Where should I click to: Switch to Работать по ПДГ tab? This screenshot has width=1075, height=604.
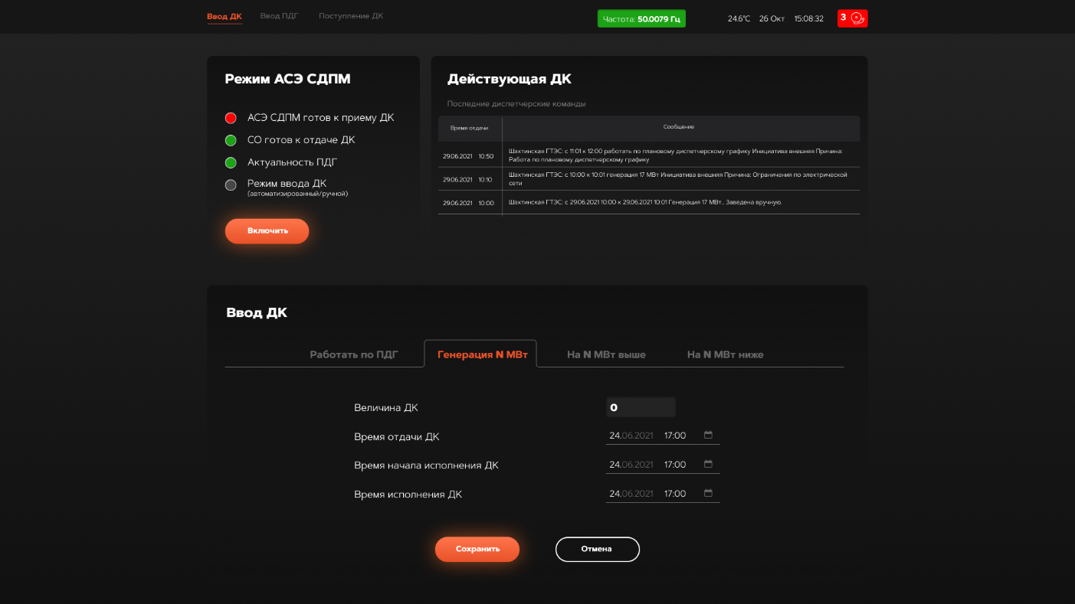click(354, 354)
